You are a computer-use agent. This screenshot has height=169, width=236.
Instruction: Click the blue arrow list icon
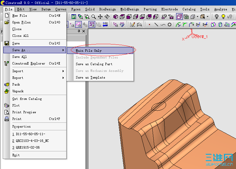(105, 24)
